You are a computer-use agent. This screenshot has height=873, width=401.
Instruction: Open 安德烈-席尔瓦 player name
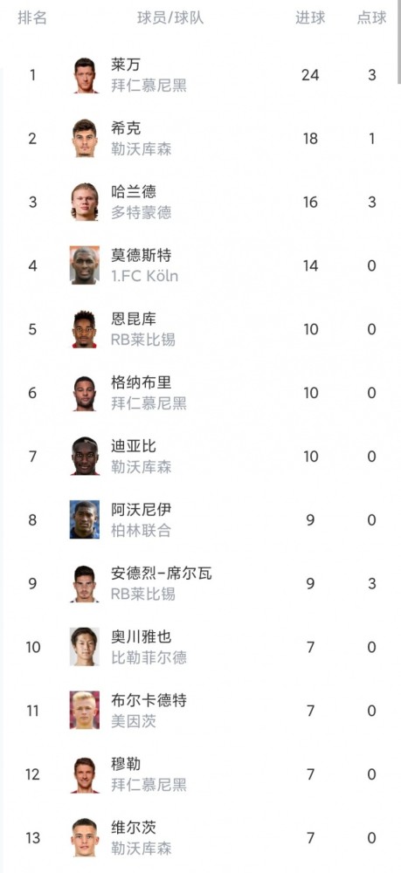click(x=162, y=573)
